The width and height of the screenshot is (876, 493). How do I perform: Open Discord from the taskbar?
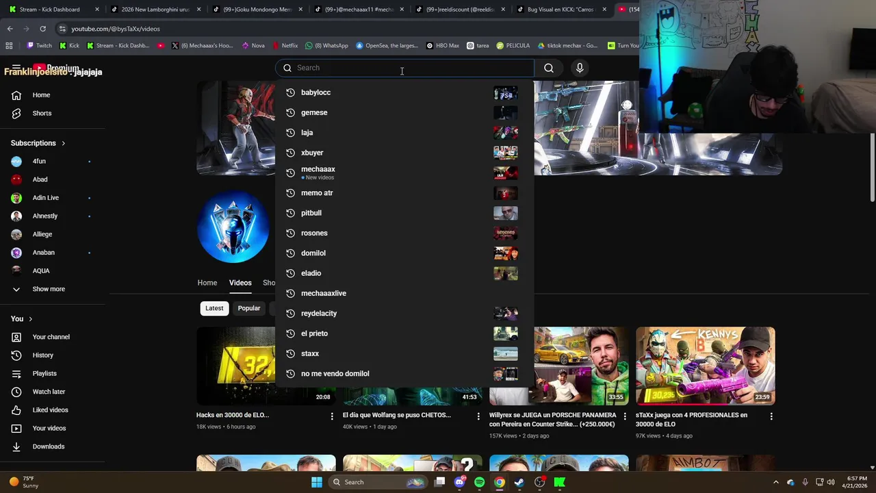[x=460, y=482]
